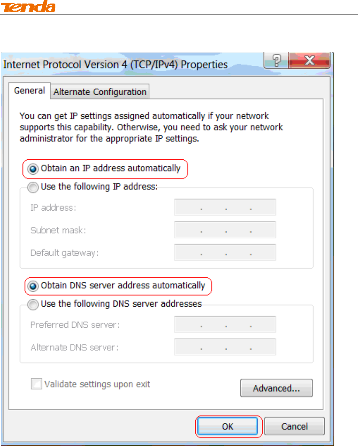Viewport: 358px width, 446px height.
Task: Confirm with the OK button
Action: (x=227, y=426)
